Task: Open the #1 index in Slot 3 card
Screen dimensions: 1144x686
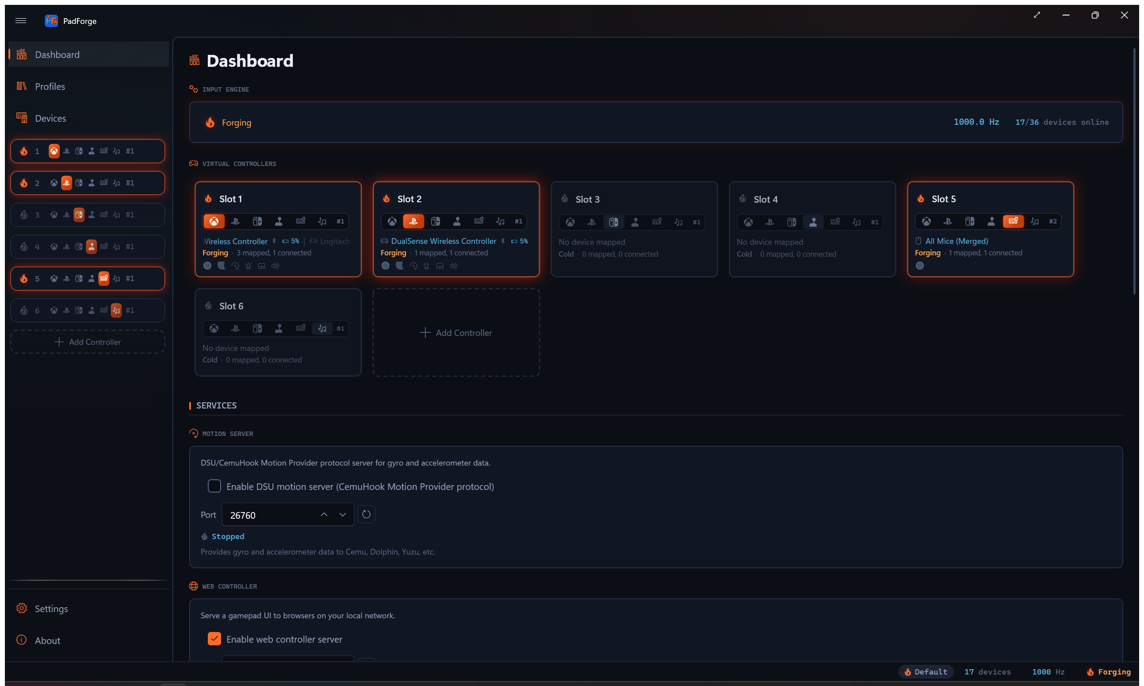Action: click(697, 222)
